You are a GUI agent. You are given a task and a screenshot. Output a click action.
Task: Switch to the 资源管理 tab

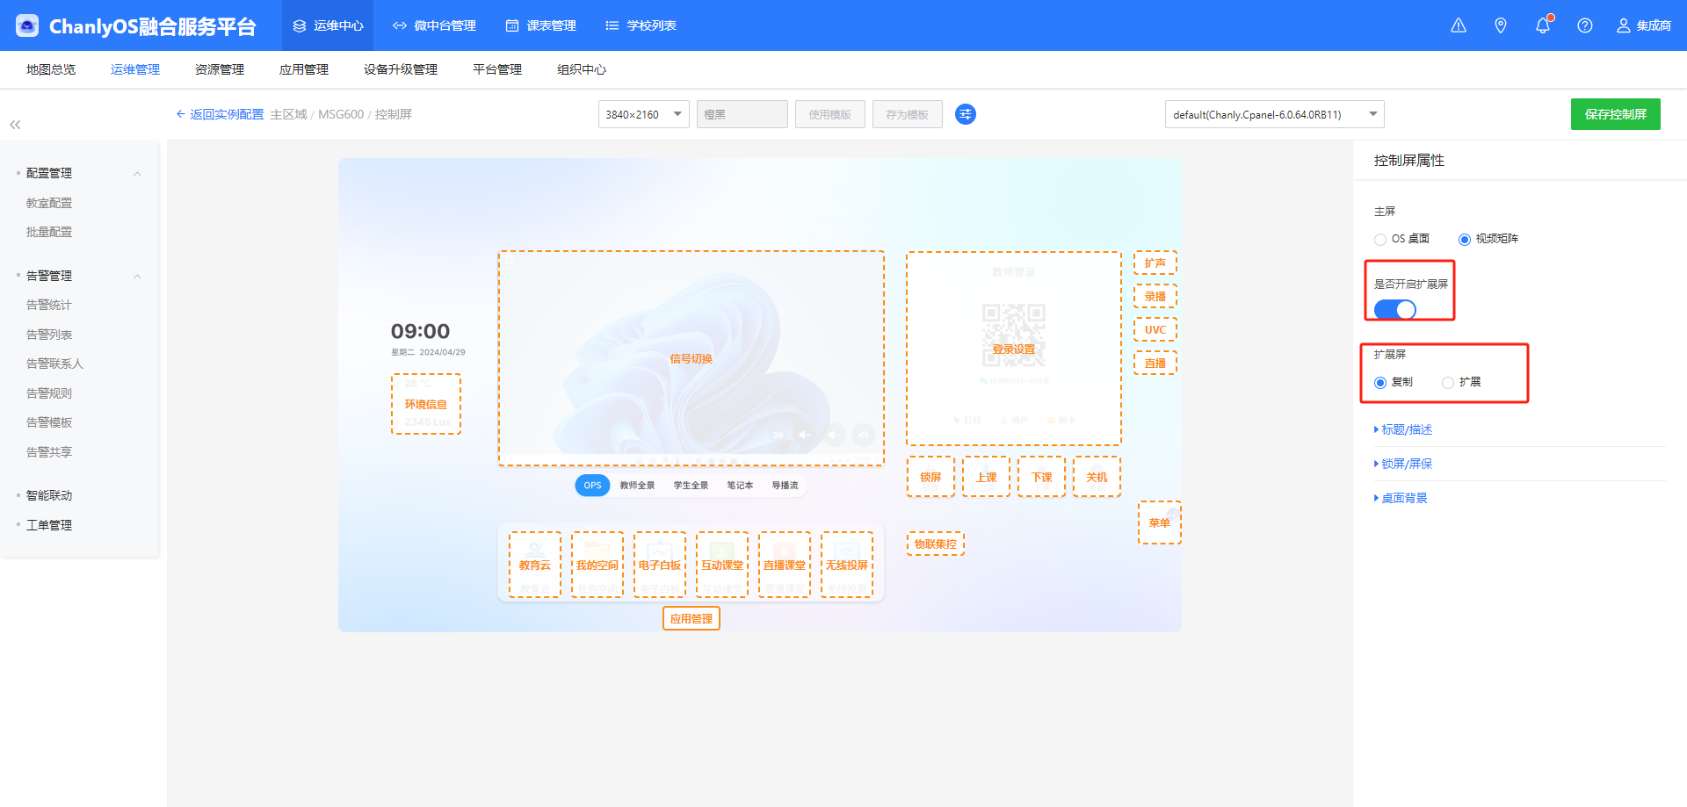coord(220,69)
